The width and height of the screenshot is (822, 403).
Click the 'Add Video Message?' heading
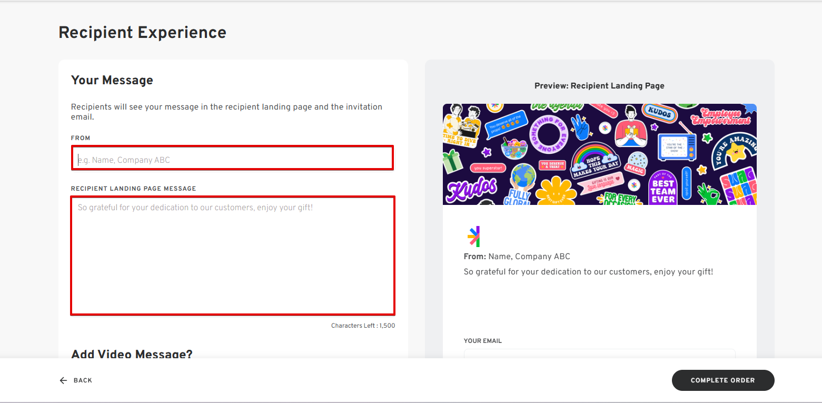coord(132,354)
